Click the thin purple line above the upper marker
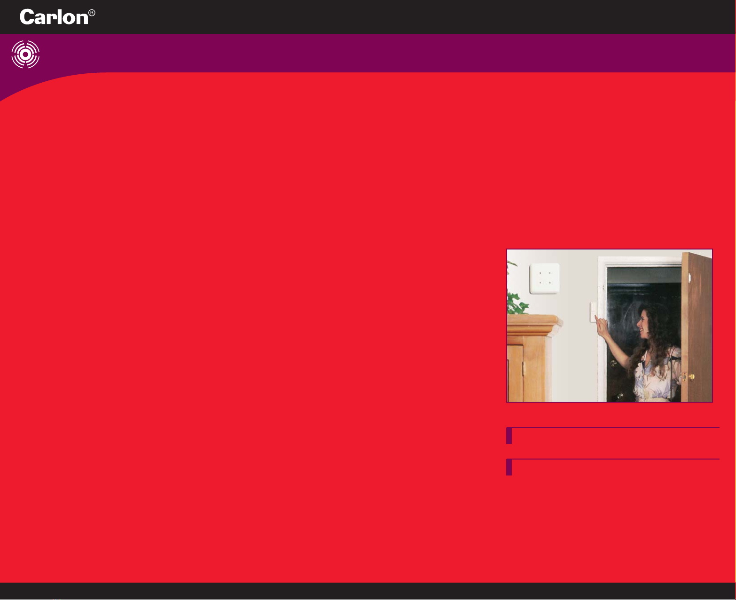This screenshot has width=736, height=600. [616, 428]
